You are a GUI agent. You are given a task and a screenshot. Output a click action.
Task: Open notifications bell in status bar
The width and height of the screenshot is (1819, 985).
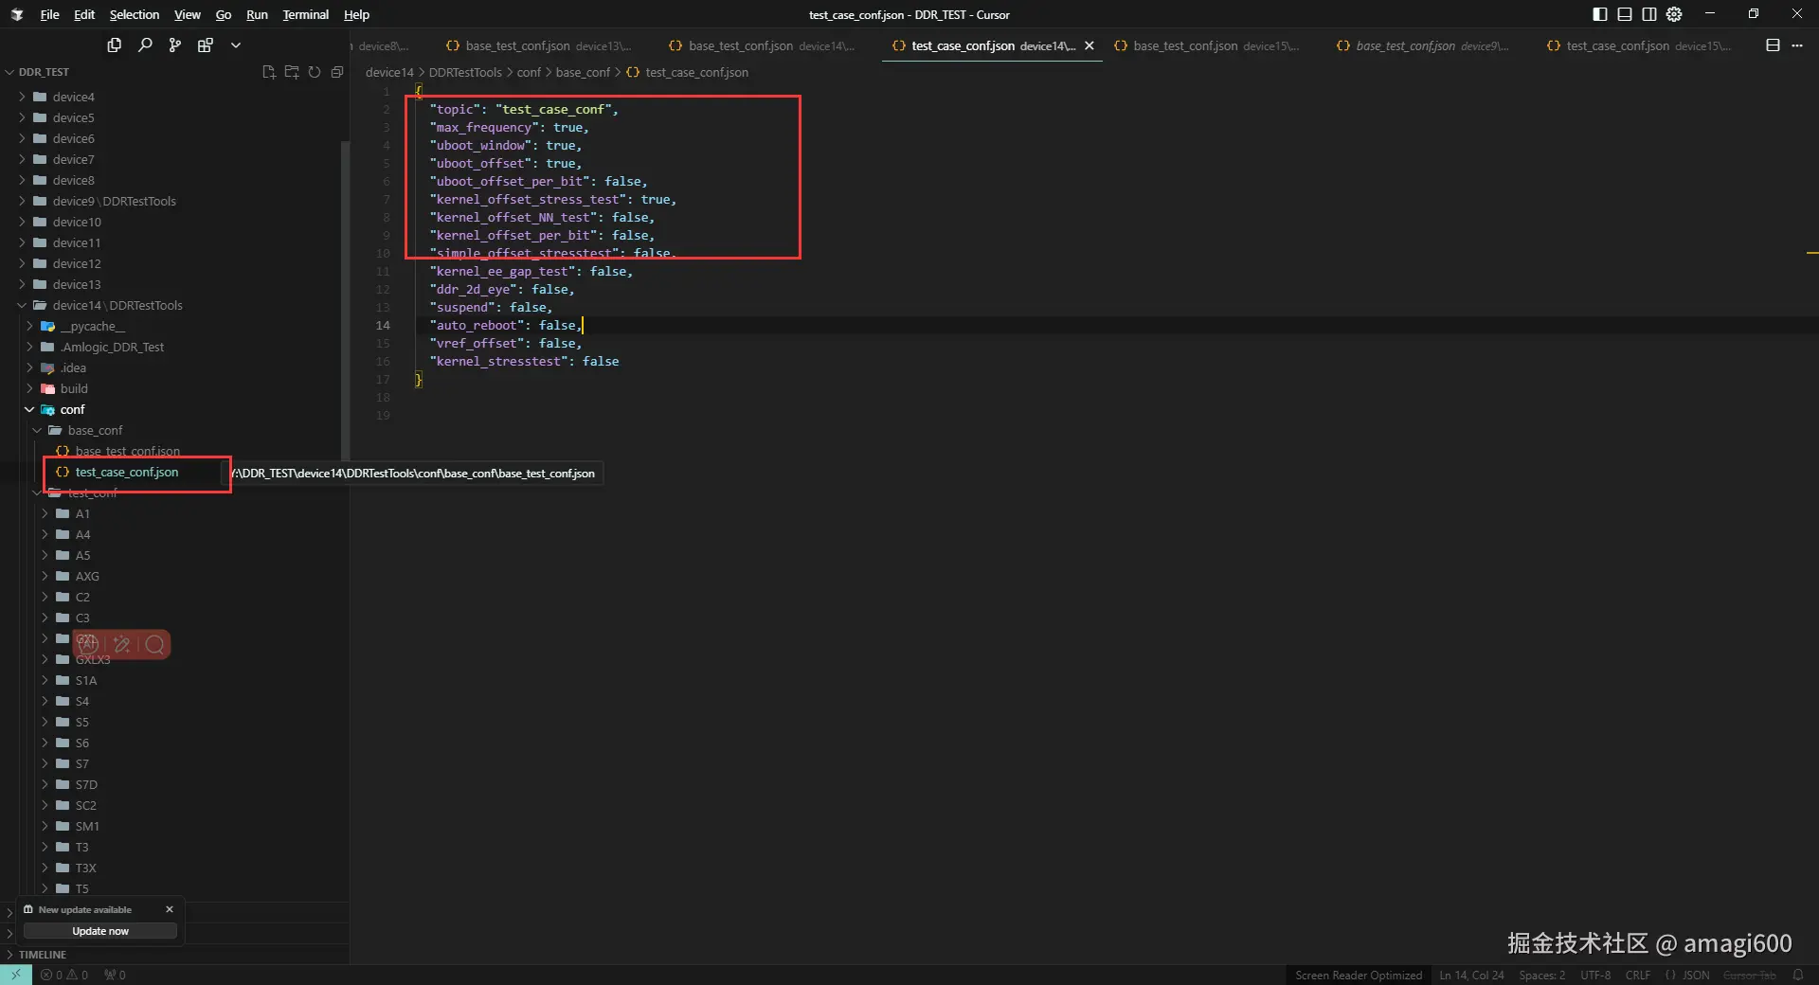coord(1797,975)
